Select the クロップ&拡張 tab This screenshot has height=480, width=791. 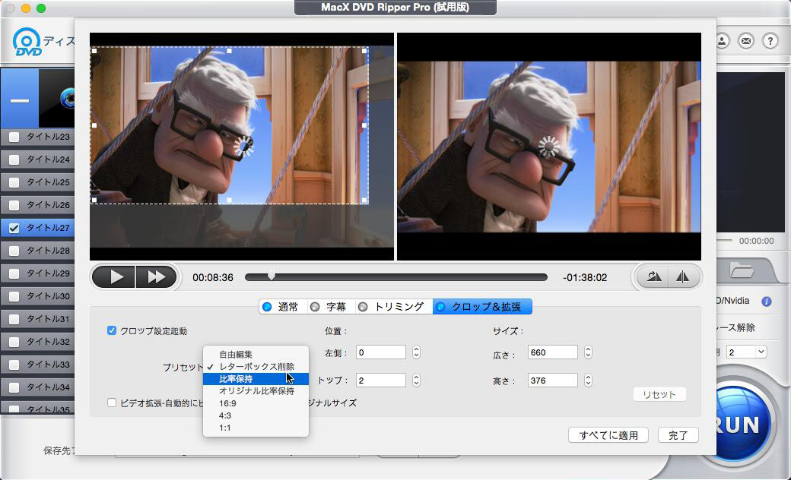click(481, 307)
